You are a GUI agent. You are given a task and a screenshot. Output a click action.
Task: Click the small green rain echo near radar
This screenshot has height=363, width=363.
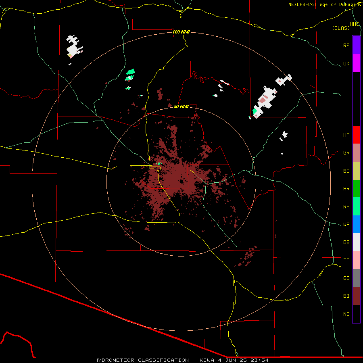pyautogui.click(x=159, y=164)
